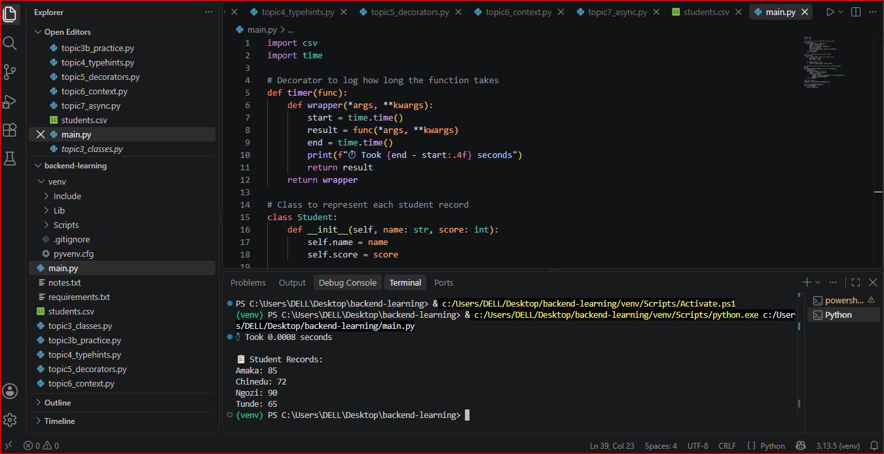Select interpreter 3.13.5 (venv)
This screenshot has width=884, height=454.
[838, 446]
